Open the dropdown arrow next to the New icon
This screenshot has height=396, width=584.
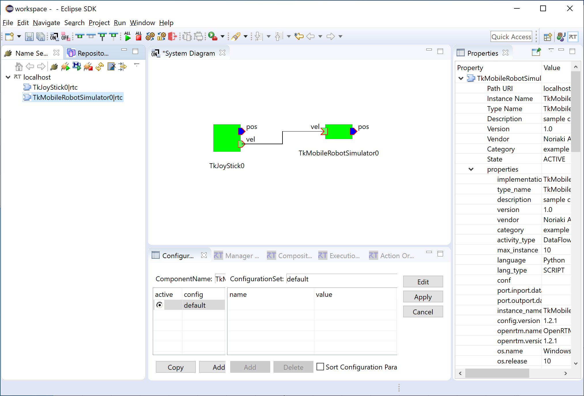point(19,36)
